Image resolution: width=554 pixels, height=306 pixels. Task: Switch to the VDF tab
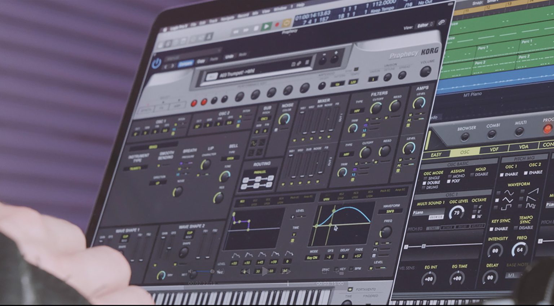point(494,149)
